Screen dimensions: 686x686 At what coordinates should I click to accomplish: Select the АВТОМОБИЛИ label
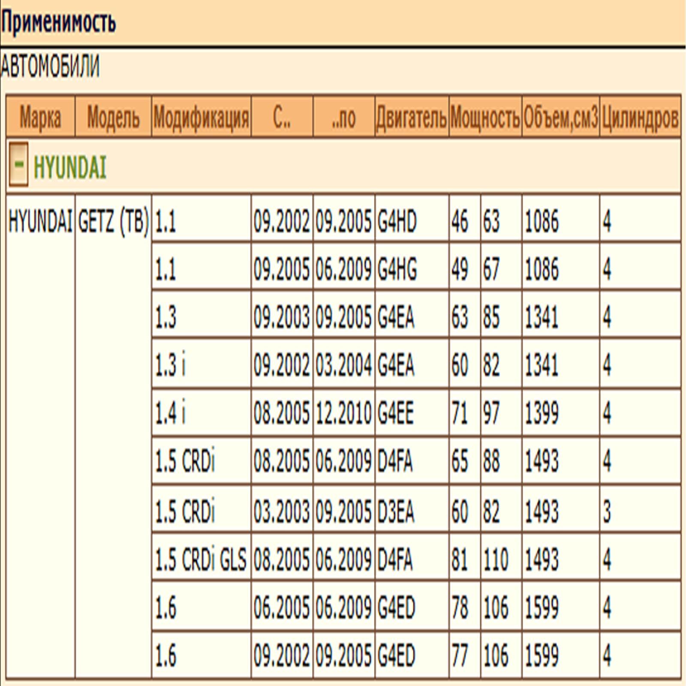(x=50, y=66)
